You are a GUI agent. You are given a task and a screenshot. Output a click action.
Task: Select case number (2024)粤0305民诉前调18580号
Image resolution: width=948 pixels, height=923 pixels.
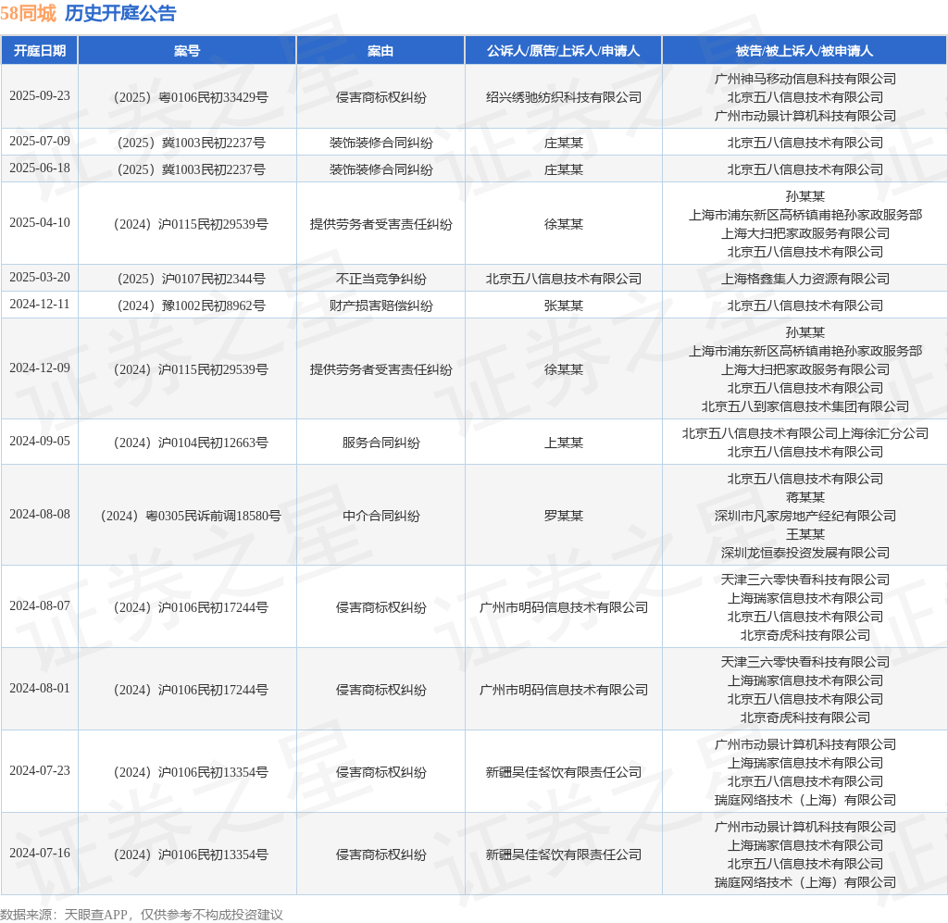191,516
